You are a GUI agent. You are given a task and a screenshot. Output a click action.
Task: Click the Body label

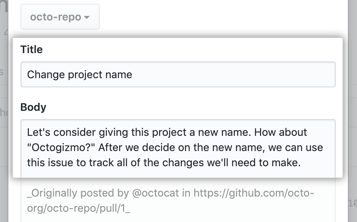[x=33, y=107]
